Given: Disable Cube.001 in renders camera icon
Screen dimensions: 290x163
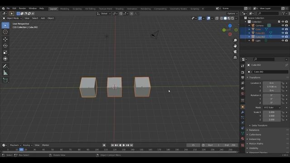Looking at the screenshot, I should [286, 33].
